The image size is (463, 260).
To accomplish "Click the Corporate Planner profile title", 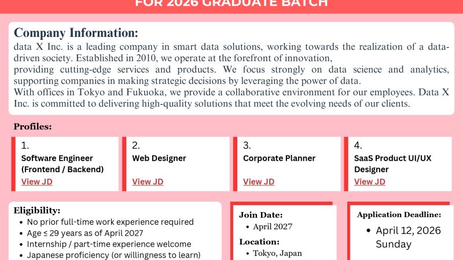I will [279, 158].
